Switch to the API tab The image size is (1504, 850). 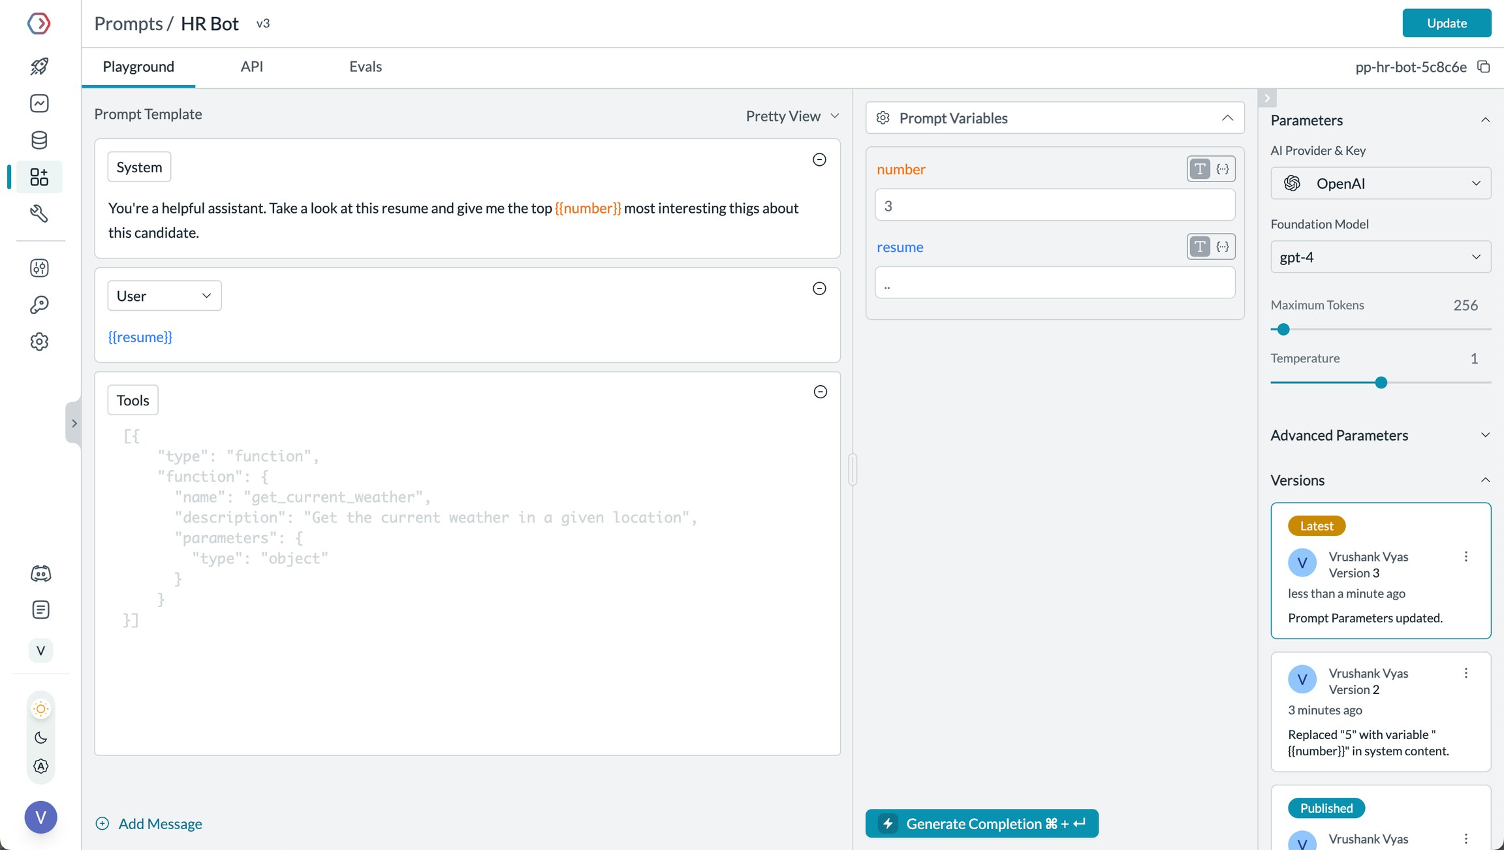click(x=251, y=66)
